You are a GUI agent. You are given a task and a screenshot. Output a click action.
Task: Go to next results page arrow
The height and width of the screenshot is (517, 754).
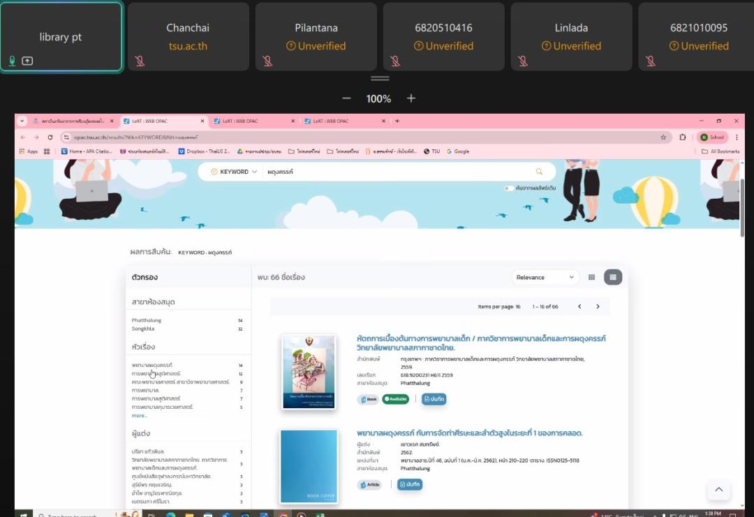598,306
